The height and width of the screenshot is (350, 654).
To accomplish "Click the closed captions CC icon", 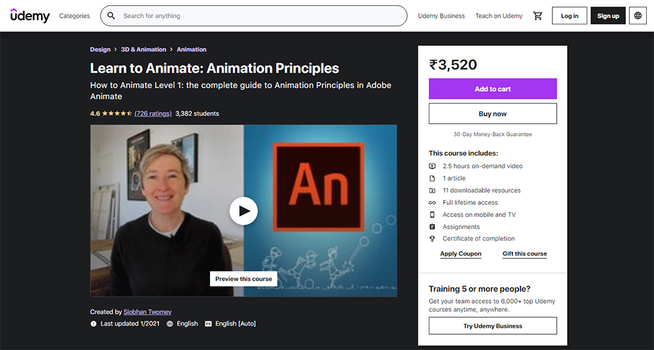I will click(x=208, y=324).
